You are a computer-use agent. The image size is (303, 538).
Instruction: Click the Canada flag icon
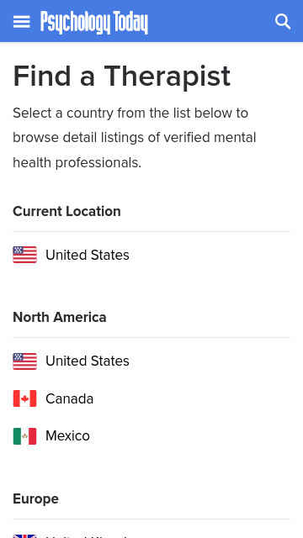click(24, 398)
